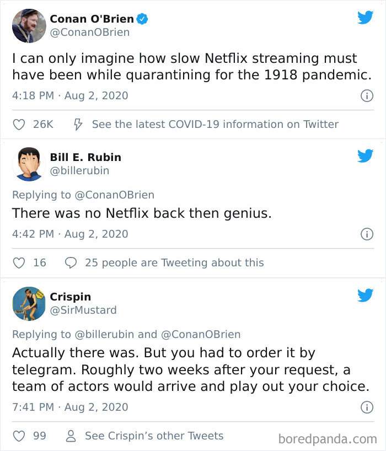Open Conan O'Brien's profile picture
This screenshot has width=386, height=451.
tap(28, 25)
